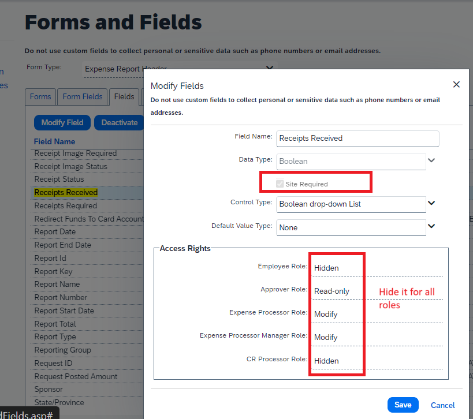This screenshot has height=419, width=473.
Task: Click the Field Name column header
Action: pos(54,141)
